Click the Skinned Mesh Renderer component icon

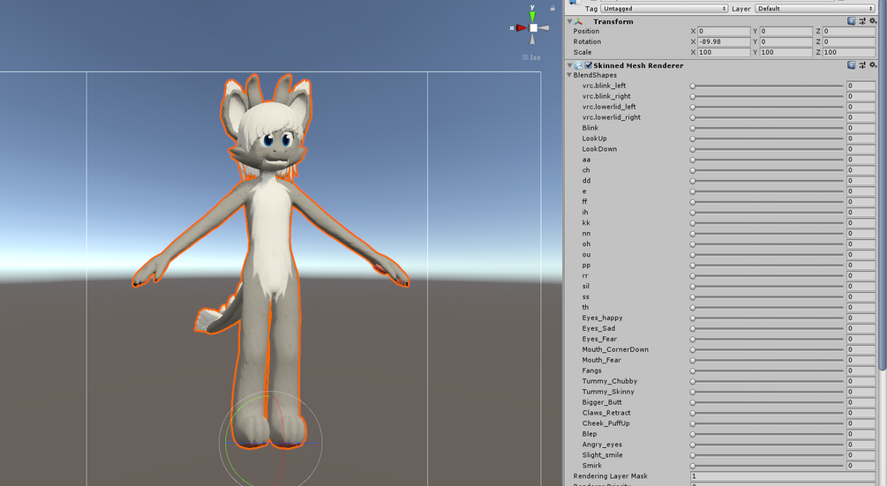(579, 65)
